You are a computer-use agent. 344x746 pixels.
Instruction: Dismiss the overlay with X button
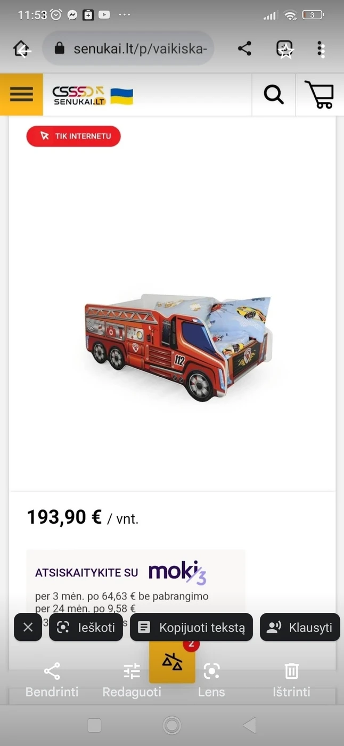coord(28,627)
